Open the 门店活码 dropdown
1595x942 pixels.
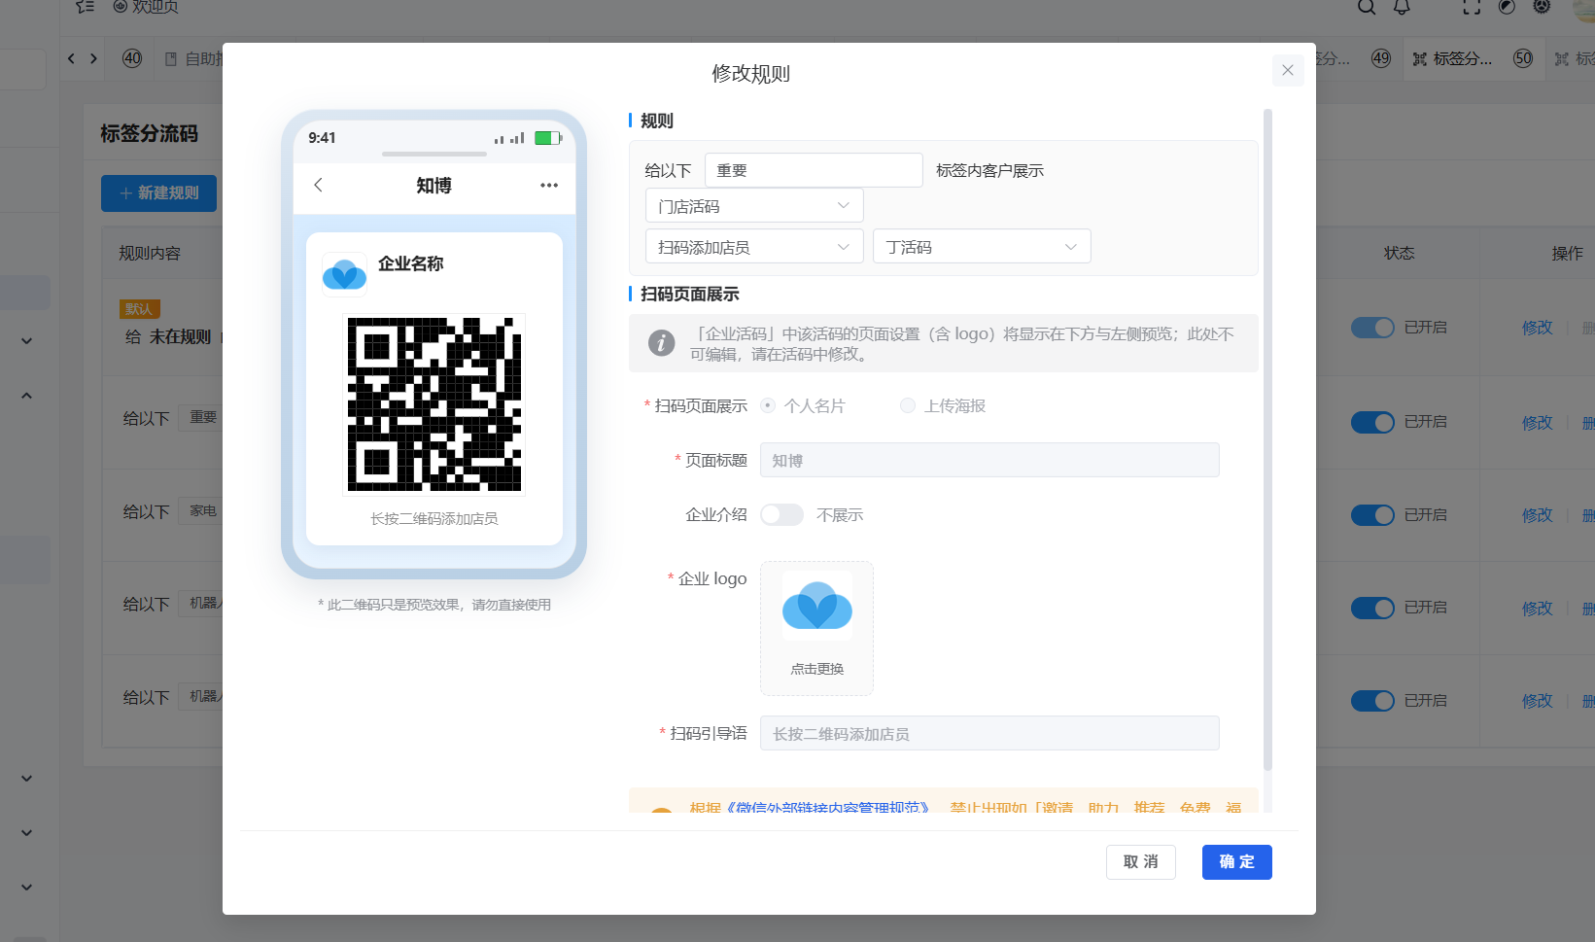click(x=754, y=206)
